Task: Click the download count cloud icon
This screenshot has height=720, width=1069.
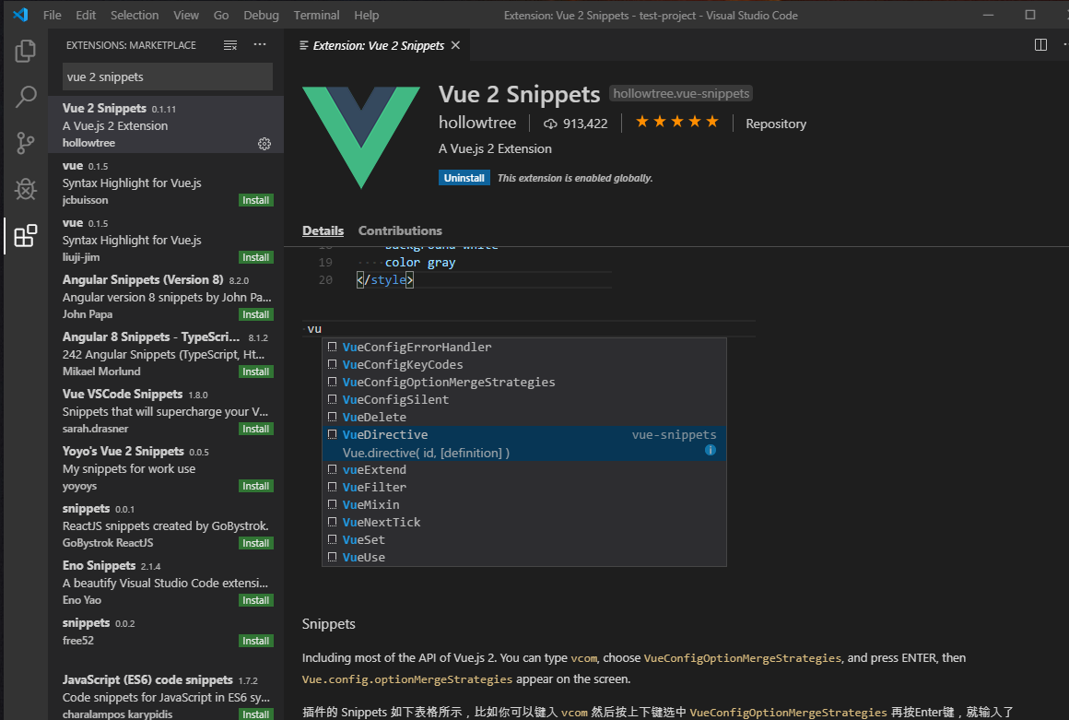Action: (550, 124)
